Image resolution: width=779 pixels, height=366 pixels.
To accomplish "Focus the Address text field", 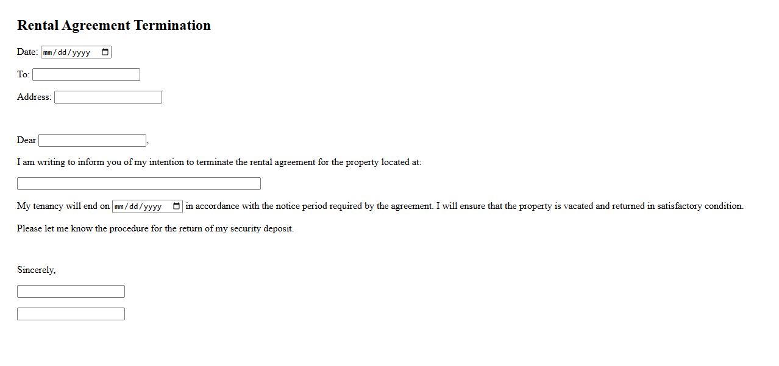I will tap(108, 97).
